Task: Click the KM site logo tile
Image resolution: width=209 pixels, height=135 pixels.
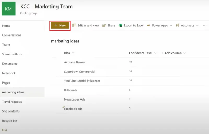Action: (9, 9)
